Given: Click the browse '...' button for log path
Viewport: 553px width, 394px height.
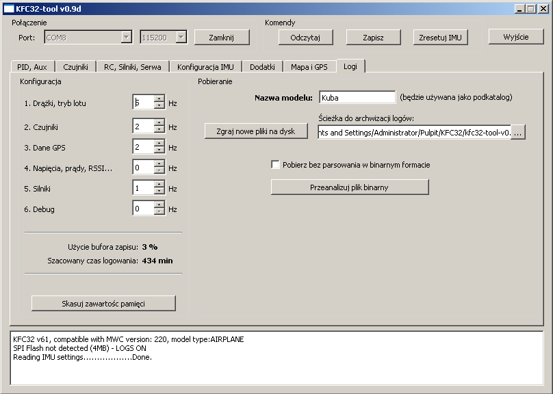Looking at the screenshot, I should (518, 133).
